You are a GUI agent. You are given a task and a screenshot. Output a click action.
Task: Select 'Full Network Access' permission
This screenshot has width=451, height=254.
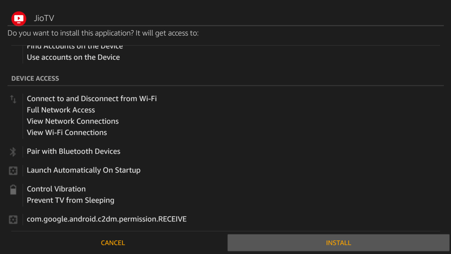[61, 110]
